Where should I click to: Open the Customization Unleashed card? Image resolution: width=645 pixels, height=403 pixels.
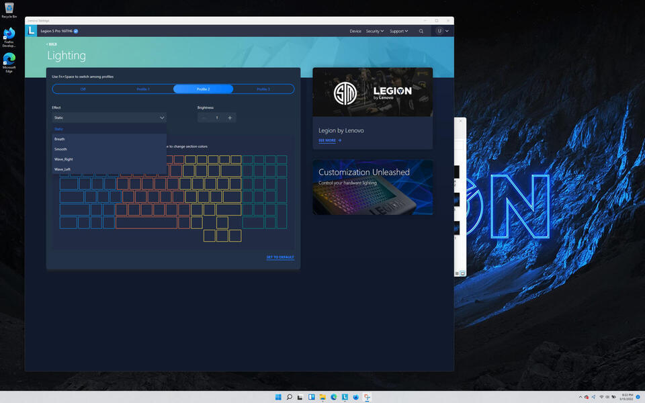pos(373,187)
